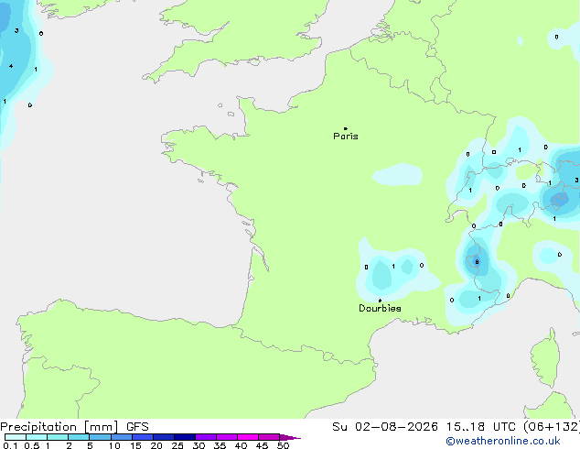Click the forecast date 'Su 02-08-2026' text
This screenshot has height=449, width=580.
point(385,427)
